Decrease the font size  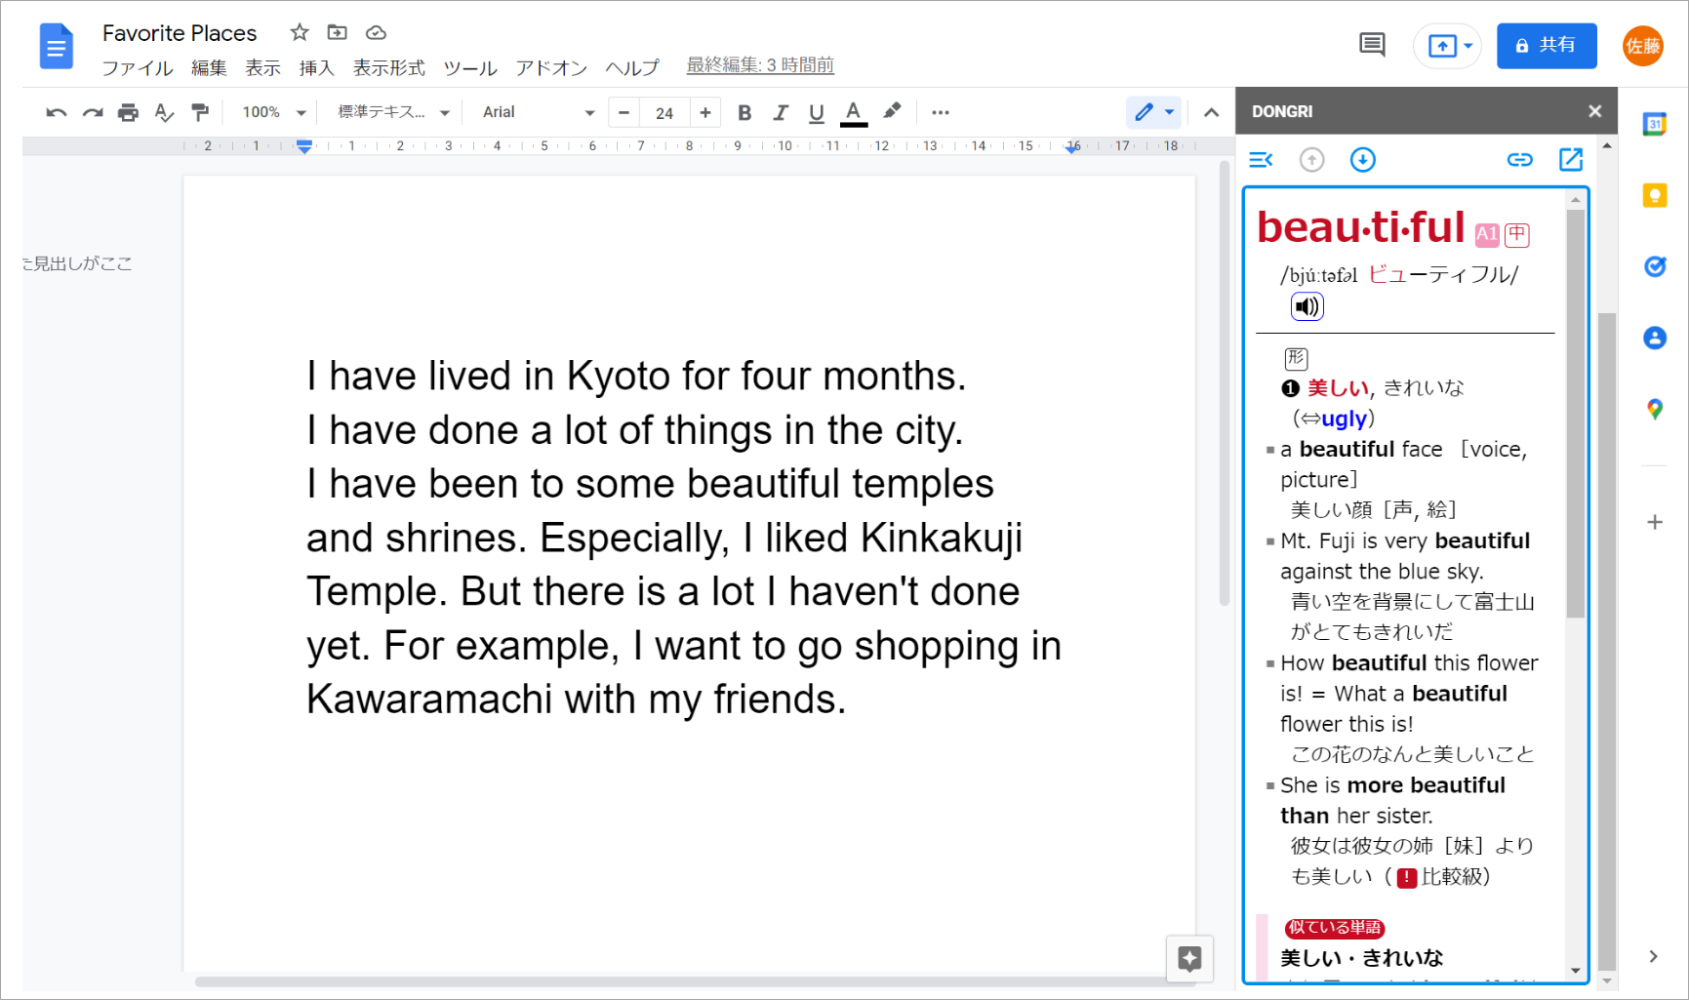(x=624, y=112)
